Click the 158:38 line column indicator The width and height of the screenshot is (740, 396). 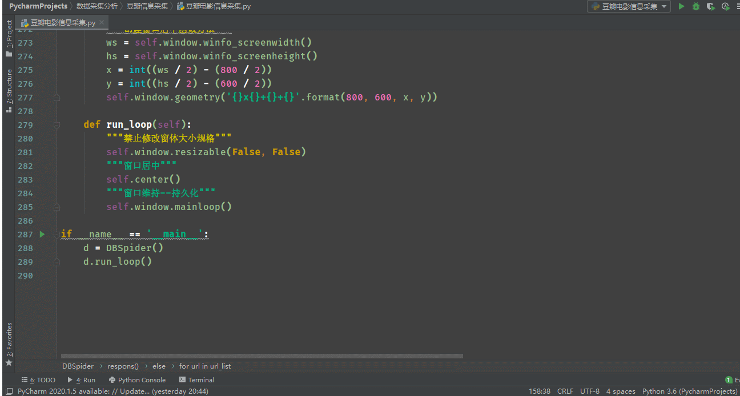(x=540, y=391)
